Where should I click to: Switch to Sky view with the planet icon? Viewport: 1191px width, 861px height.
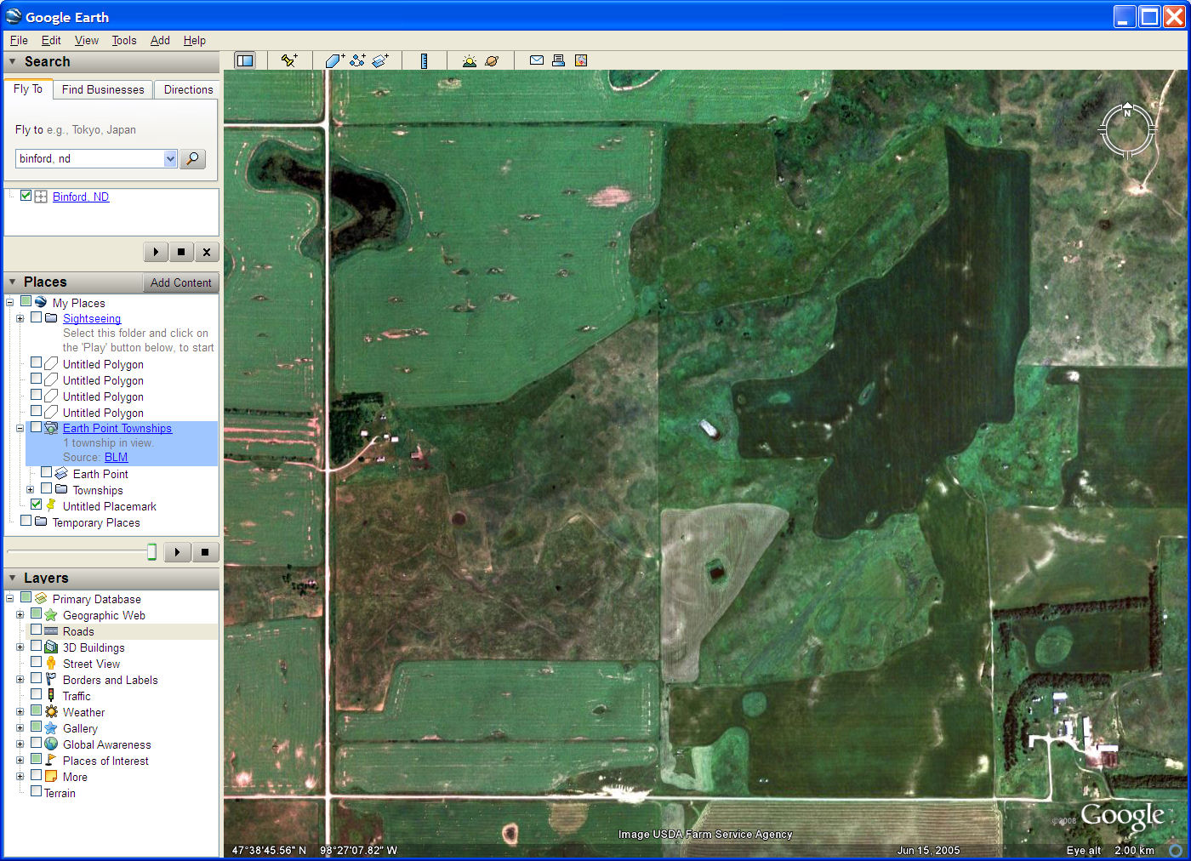click(492, 60)
